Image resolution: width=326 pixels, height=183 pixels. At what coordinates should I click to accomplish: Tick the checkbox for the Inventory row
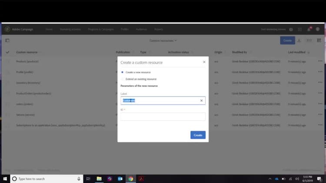[x=8, y=83]
